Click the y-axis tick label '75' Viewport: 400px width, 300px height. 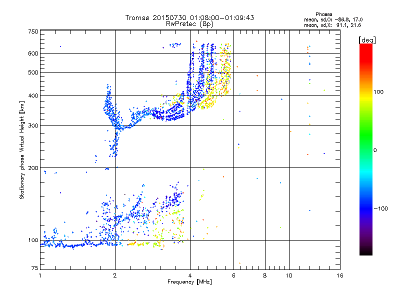click(35, 268)
